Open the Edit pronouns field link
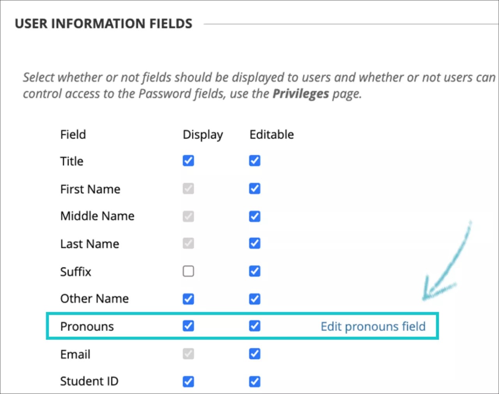This screenshot has height=394, width=499. (x=373, y=326)
